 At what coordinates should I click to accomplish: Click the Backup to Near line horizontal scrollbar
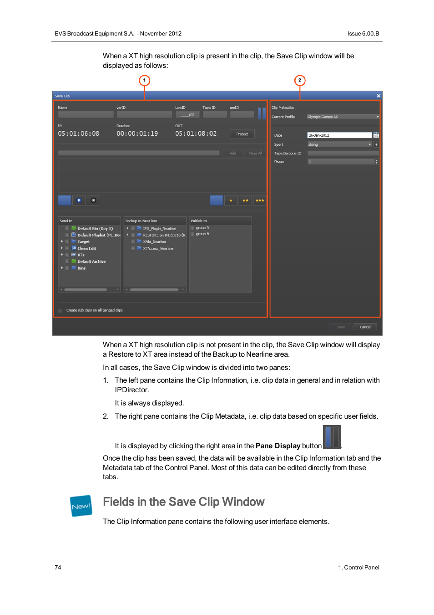click(155, 289)
